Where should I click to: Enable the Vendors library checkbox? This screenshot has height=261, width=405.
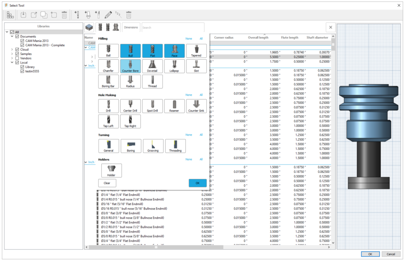click(17, 58)
